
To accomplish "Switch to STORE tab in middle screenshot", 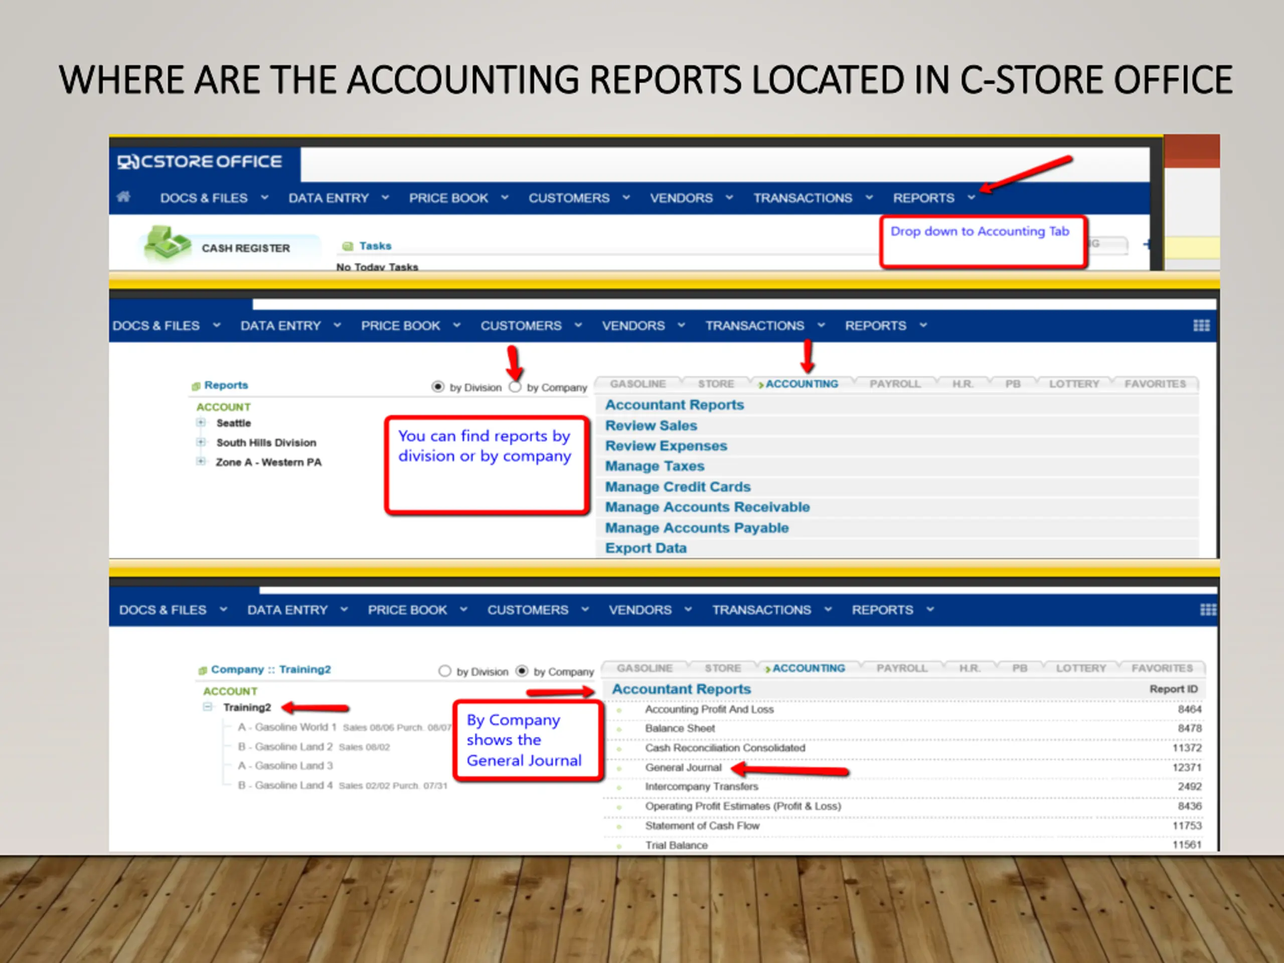I will tap(716, 384).
